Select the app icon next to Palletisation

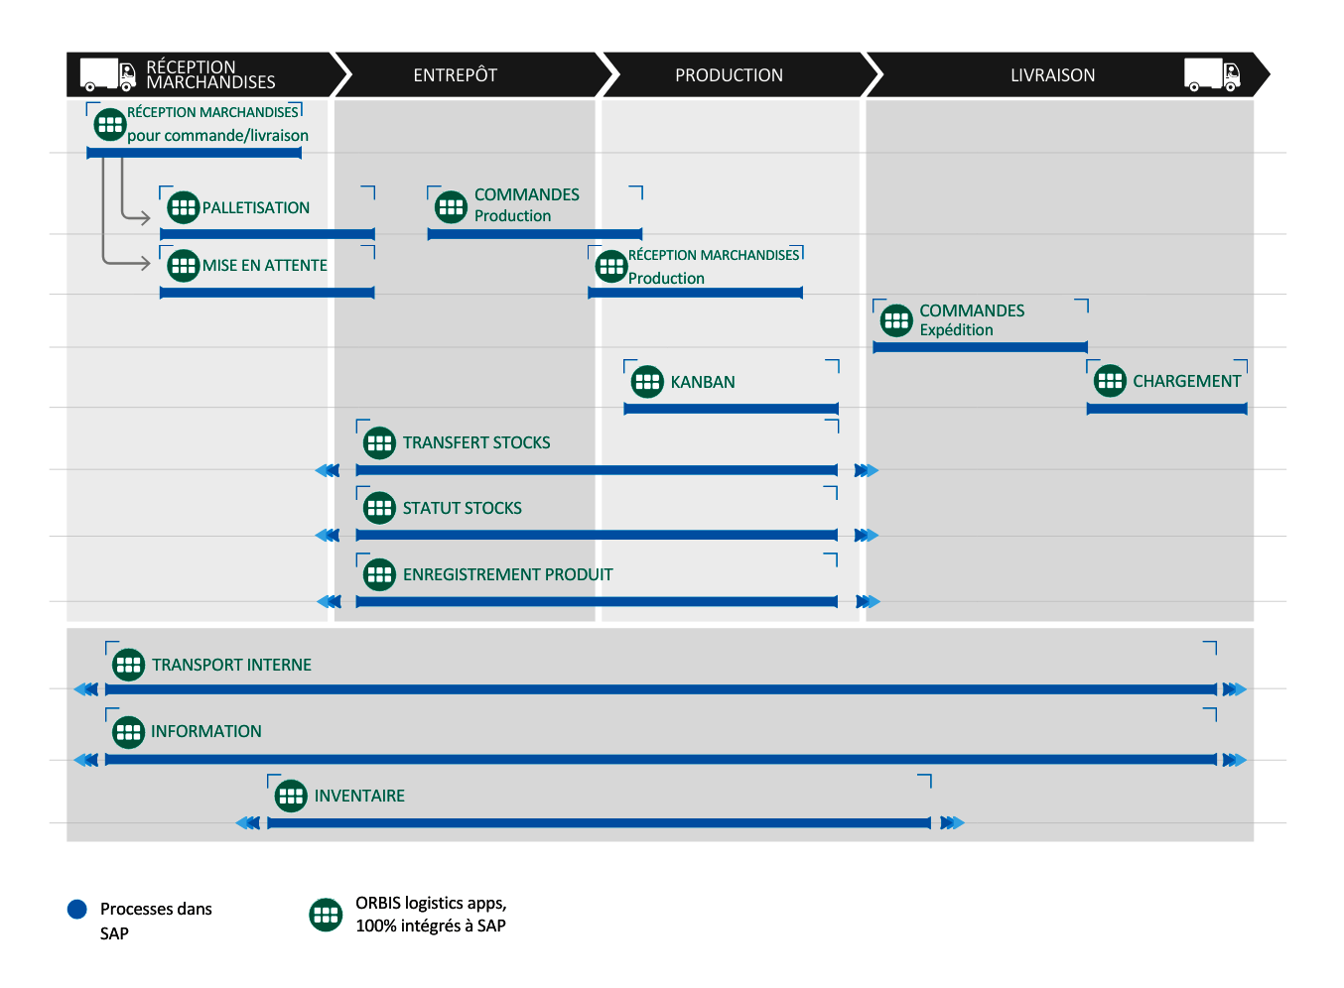[184, 207]
